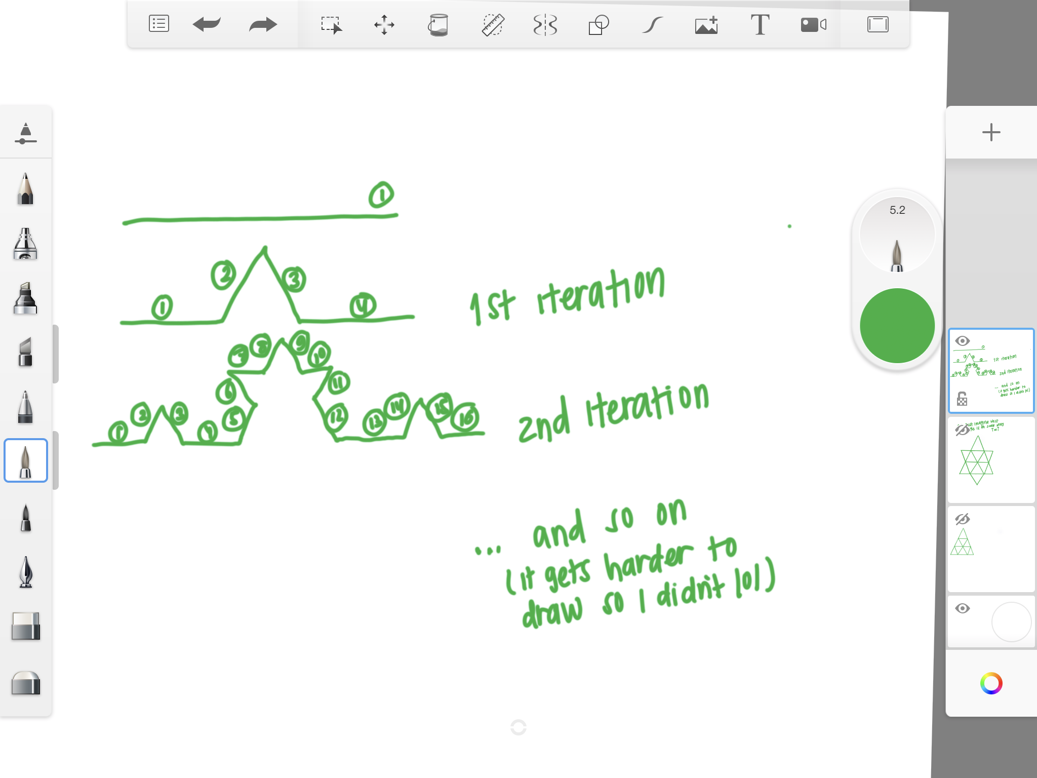The height and width of the screenshot is (778, 1037).
Task: Show the hidden star triangle layer
Action: 962,430
